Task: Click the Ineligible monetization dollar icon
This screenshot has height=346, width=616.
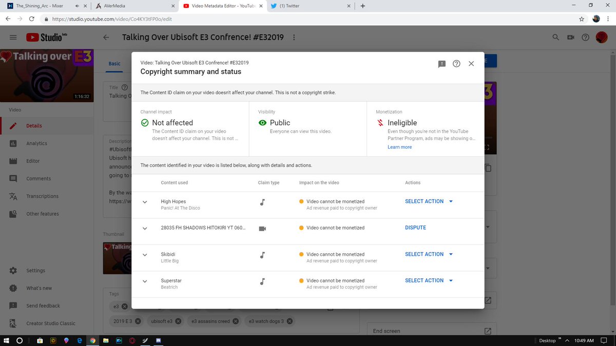Action: click(x=380, y=123)
